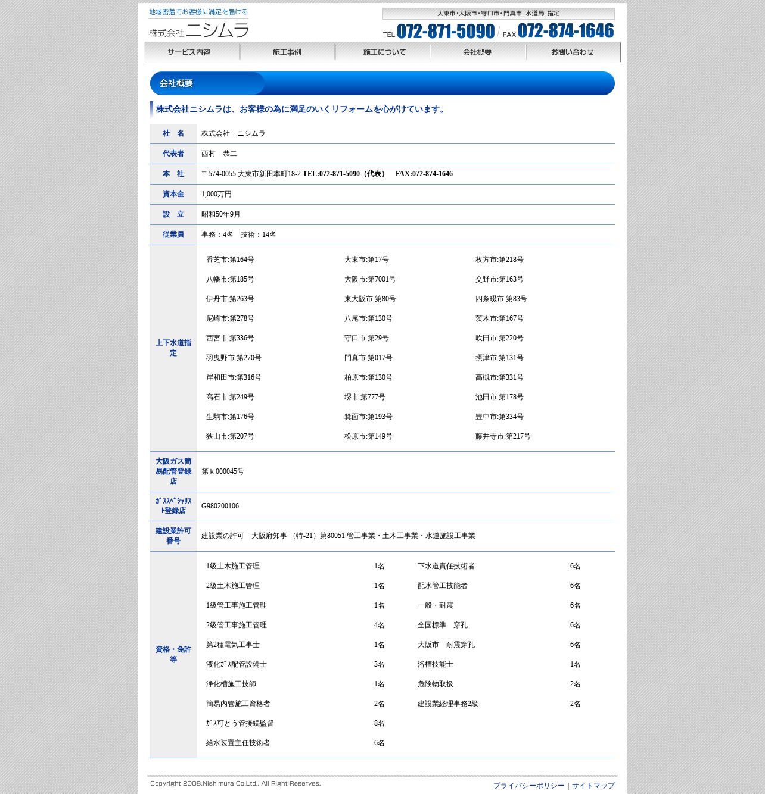Open the 施工事例 menu item
The image size is (765, 794).
tap(287, 52)
